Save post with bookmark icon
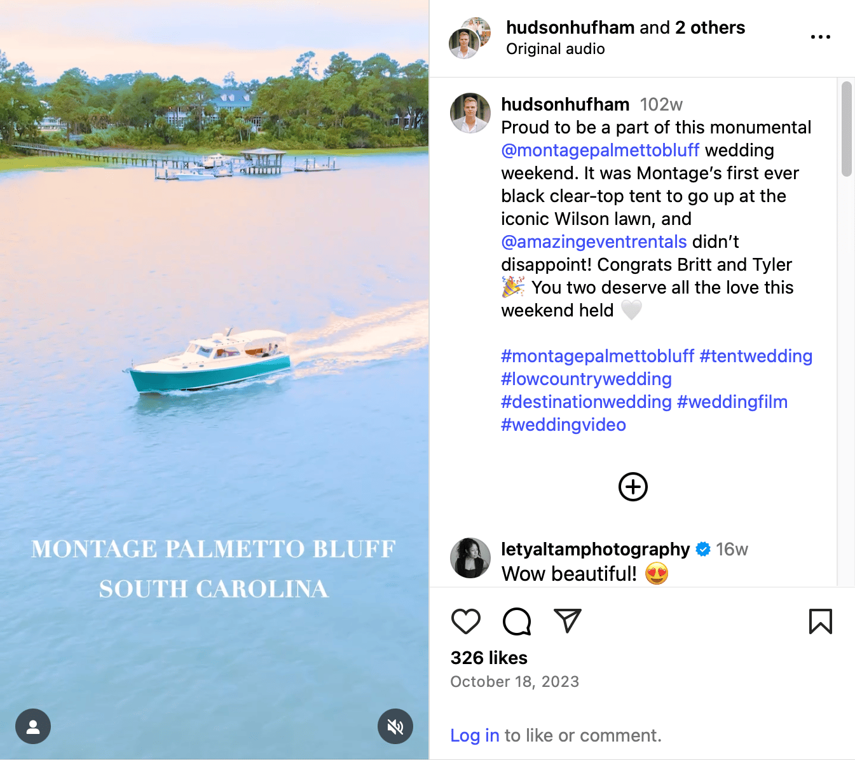Image resolution: width=855 pixels, height=760 pixels. point(820,621)
